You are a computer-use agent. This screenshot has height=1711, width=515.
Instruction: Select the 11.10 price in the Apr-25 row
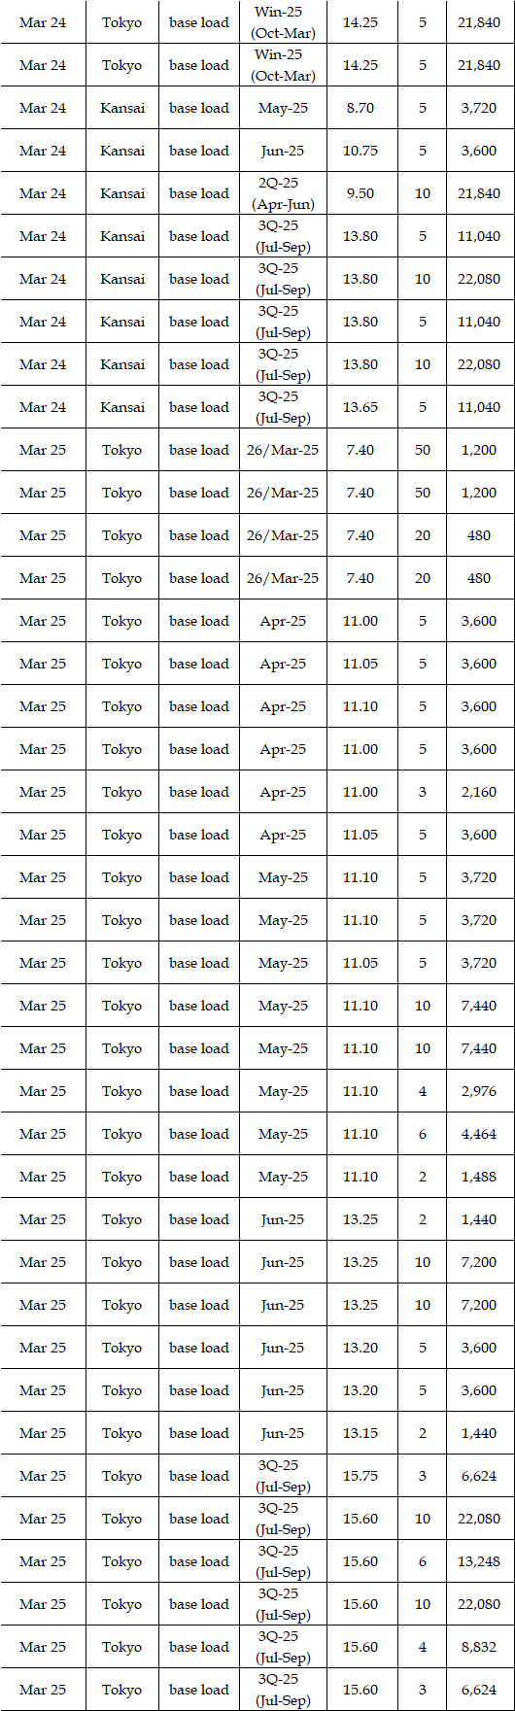pyautogui.click(x=360, y=706)
